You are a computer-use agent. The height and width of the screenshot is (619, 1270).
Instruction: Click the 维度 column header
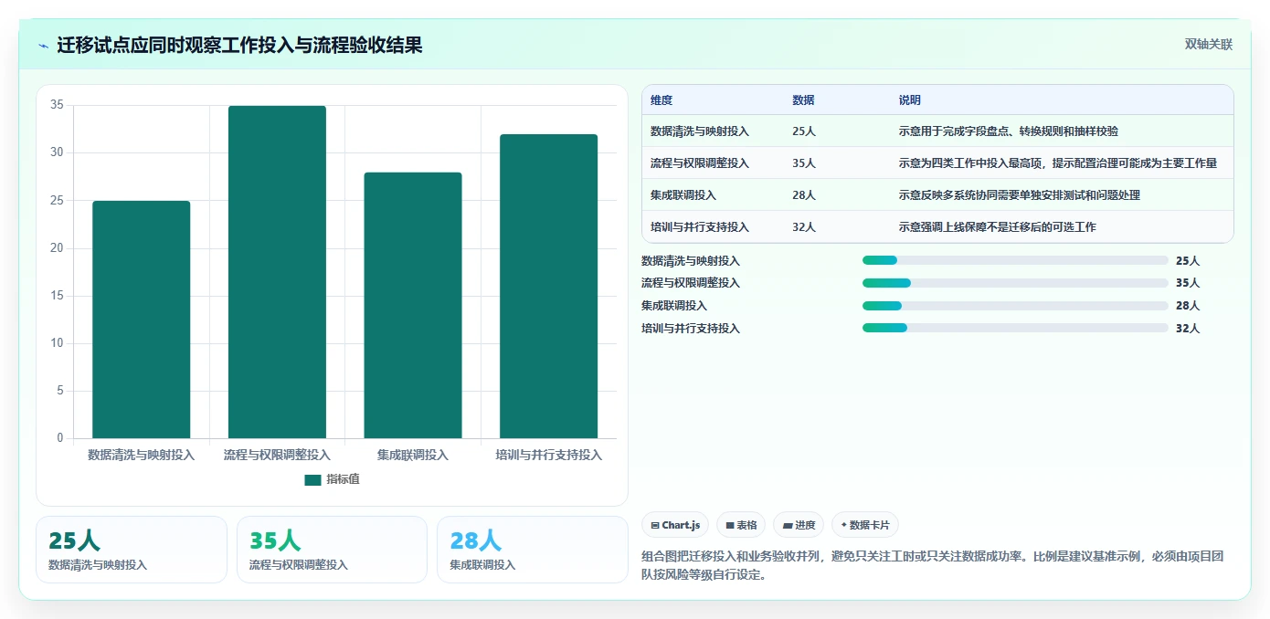(x=661, y=100)
